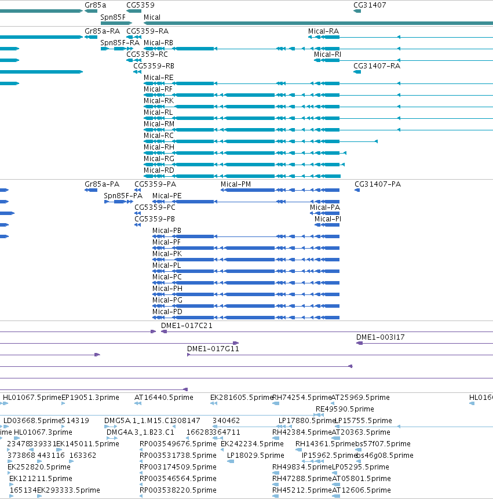Click transcript label CG5359-RB
This screenshot has width=493, height=499.
(x=154, y=66)
